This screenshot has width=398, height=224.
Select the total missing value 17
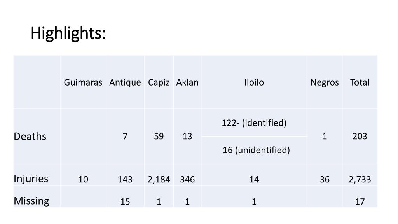[360, 202]
